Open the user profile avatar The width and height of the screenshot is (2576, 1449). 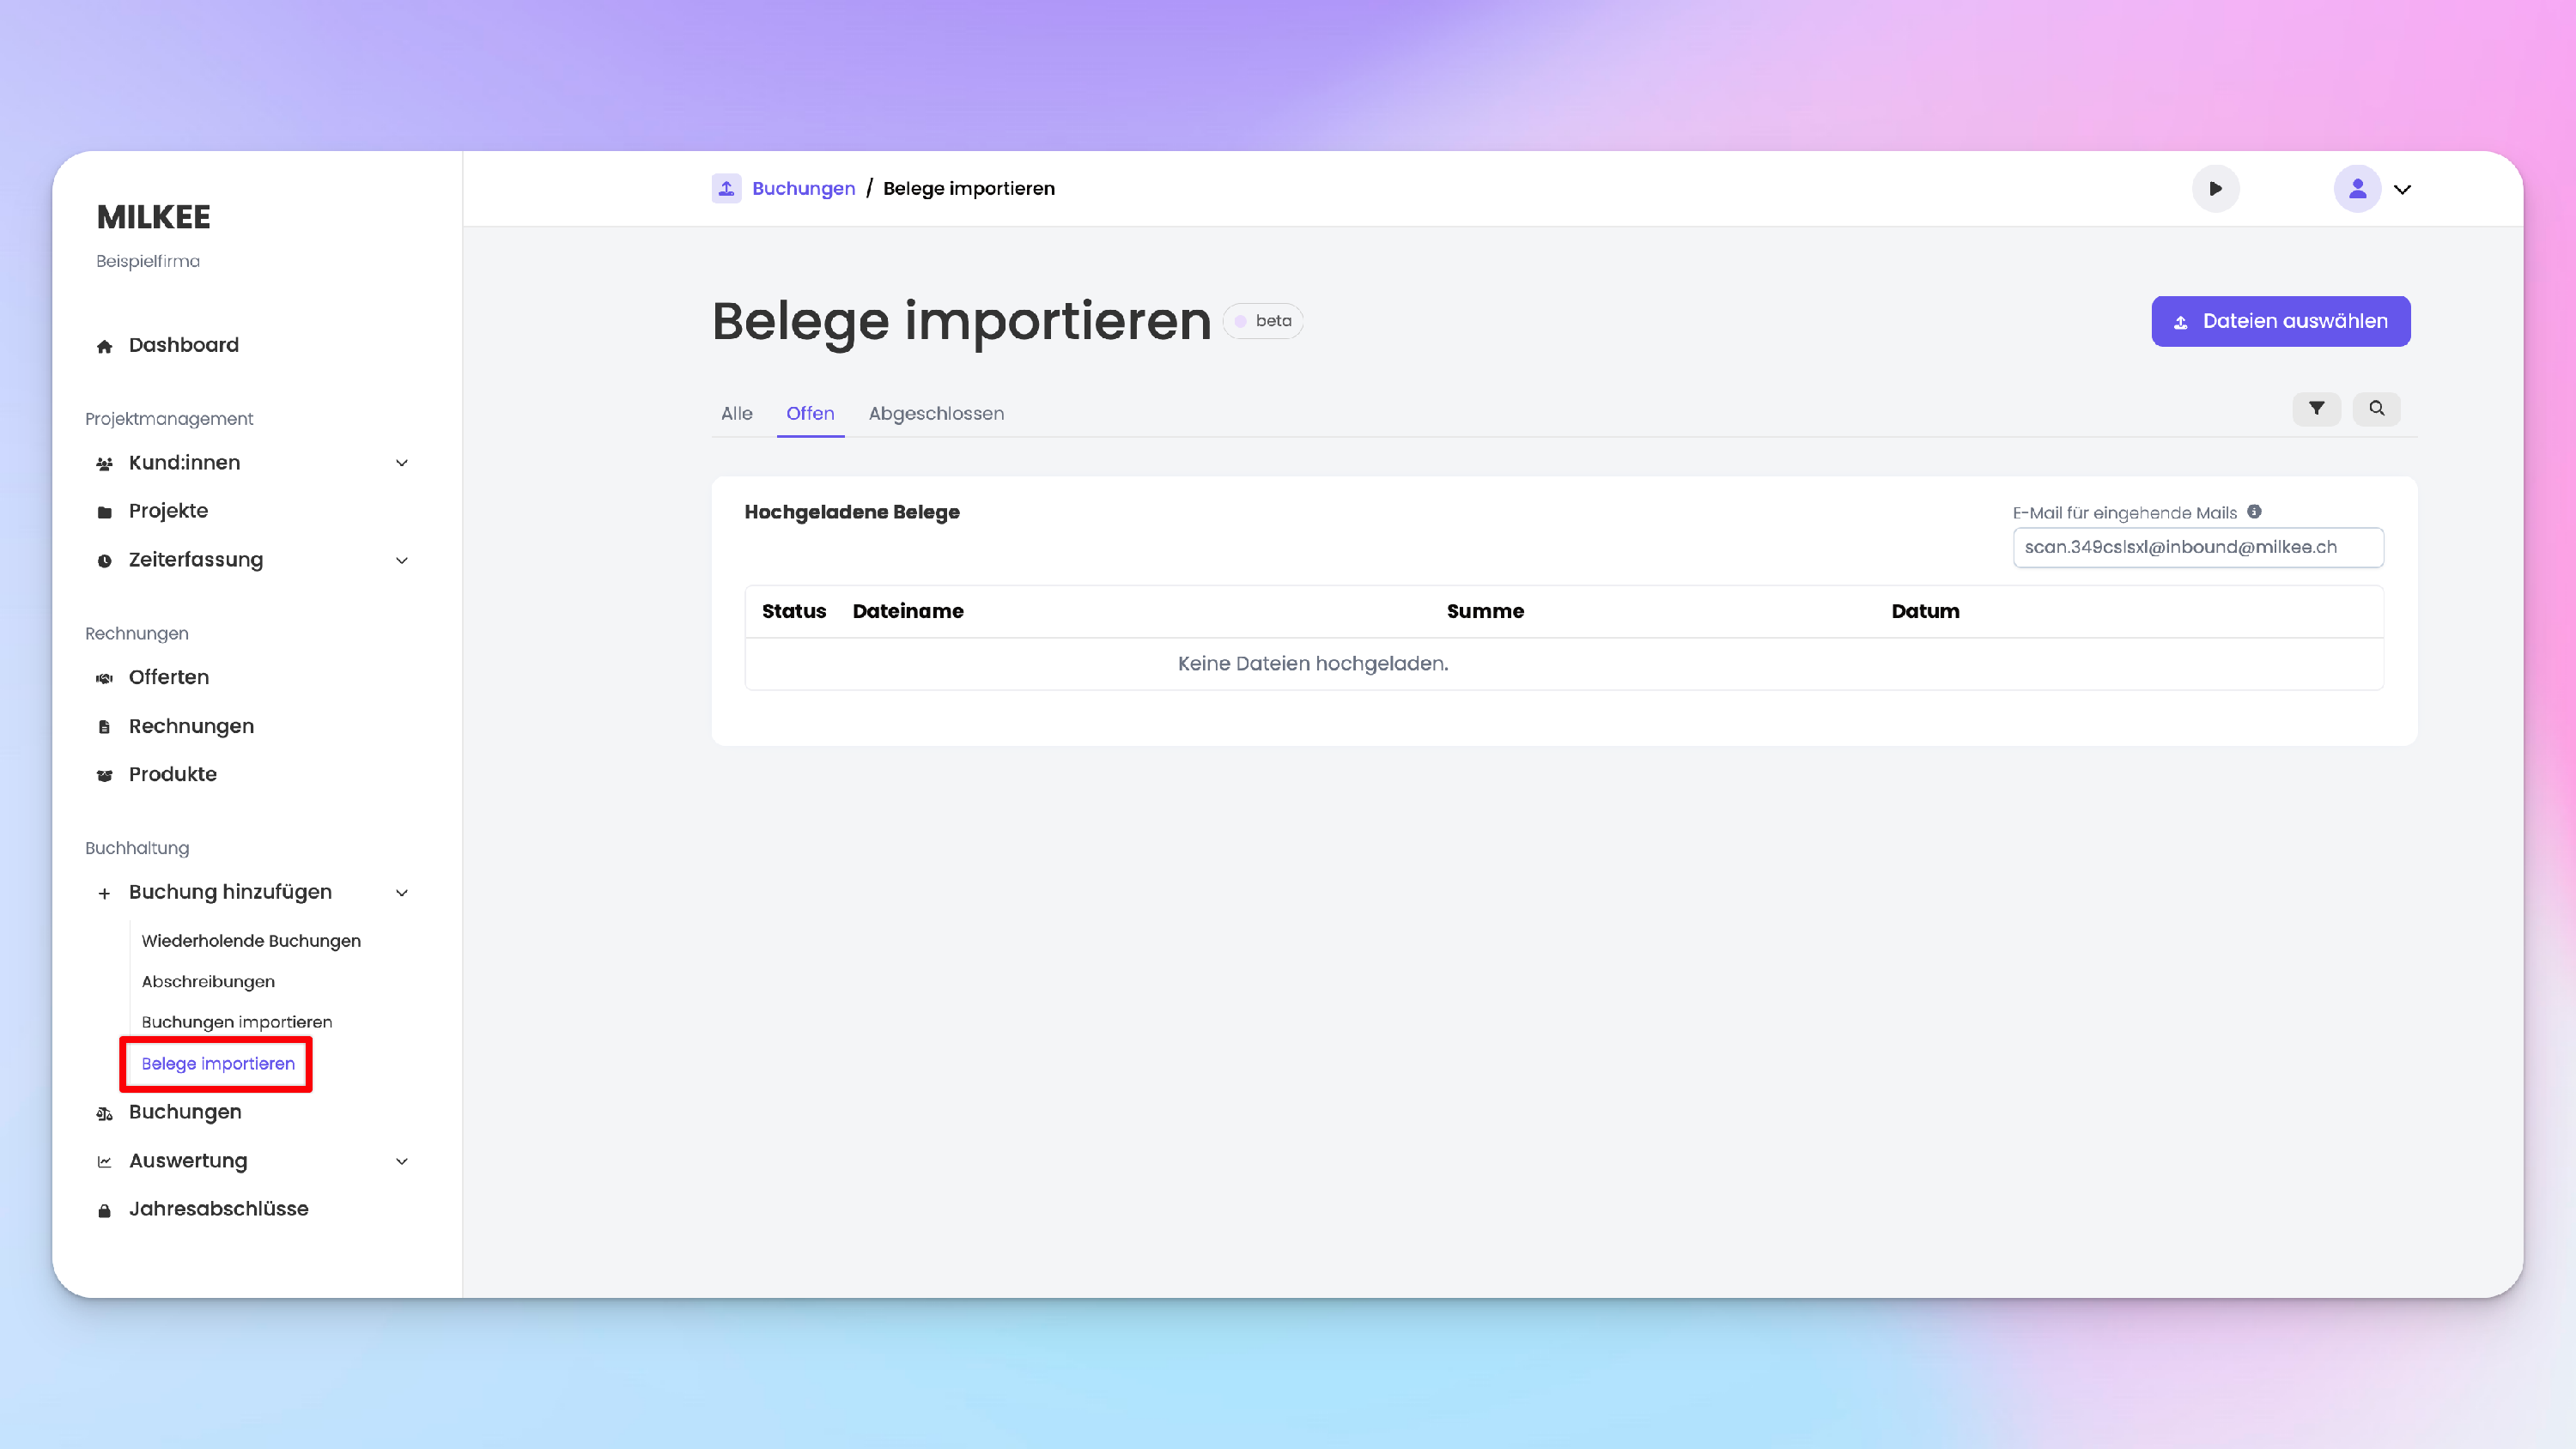click(x=2357, y=188)
